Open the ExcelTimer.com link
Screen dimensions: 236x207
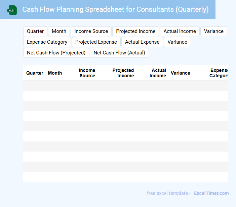[x=211, y=193]
